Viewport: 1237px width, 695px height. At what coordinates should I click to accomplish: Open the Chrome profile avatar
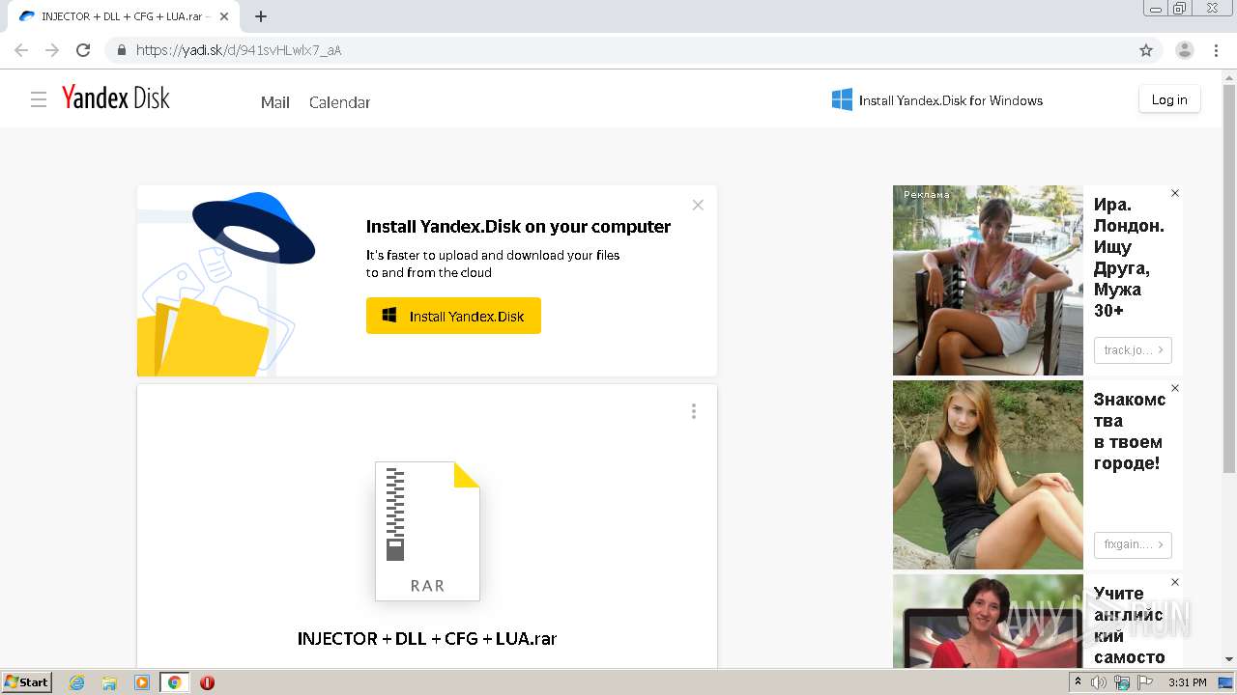(x=1185, y=50)
